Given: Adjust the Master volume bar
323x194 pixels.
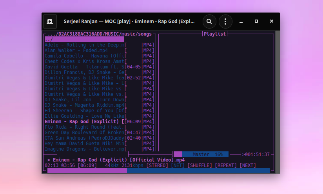Looking at the screenshot, I should point(201,154).
